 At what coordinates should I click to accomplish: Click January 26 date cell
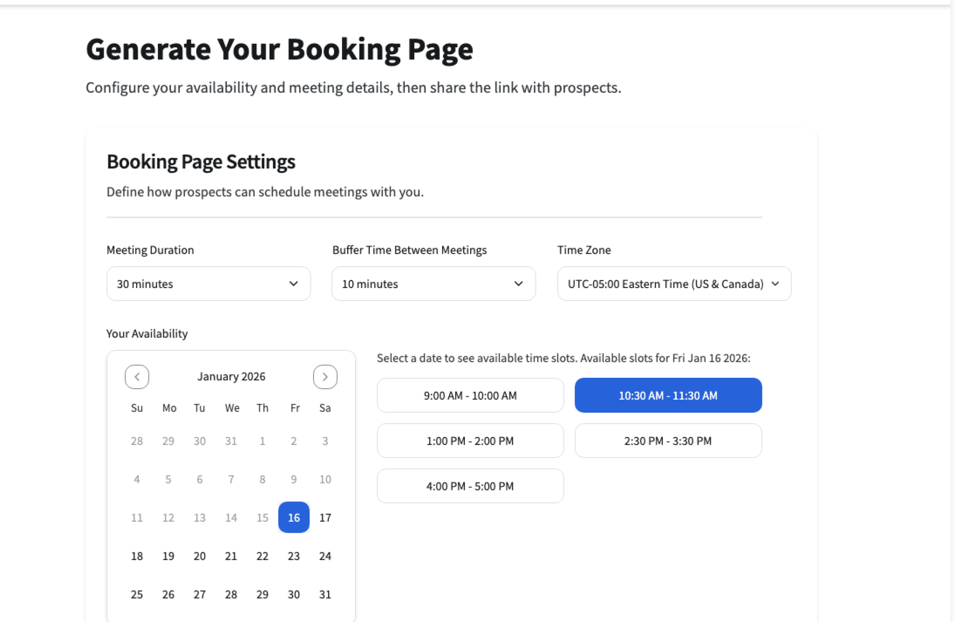[x=168, y=594]
